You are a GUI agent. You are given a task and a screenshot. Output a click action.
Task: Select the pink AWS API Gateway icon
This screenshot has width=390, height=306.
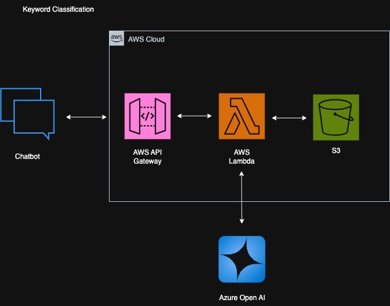coord(147,116)
